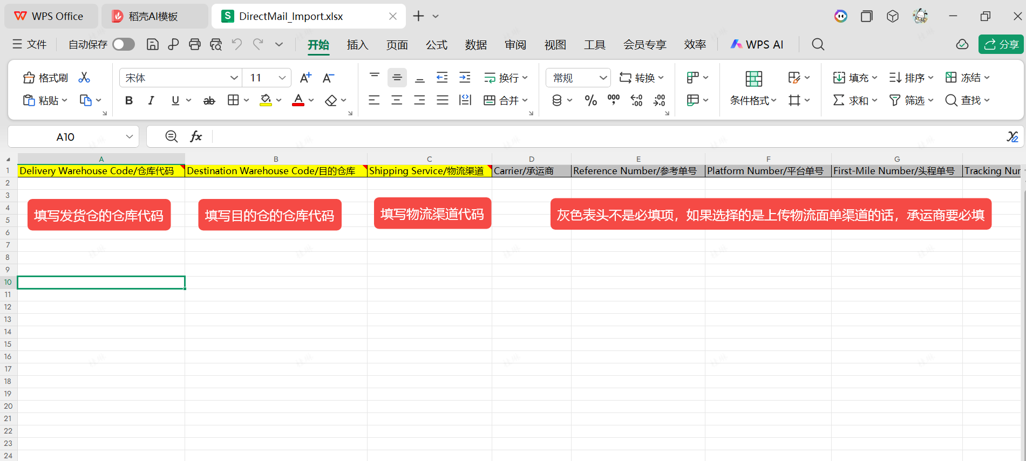Click the zoom icon in formula bar

click(172, 136)
